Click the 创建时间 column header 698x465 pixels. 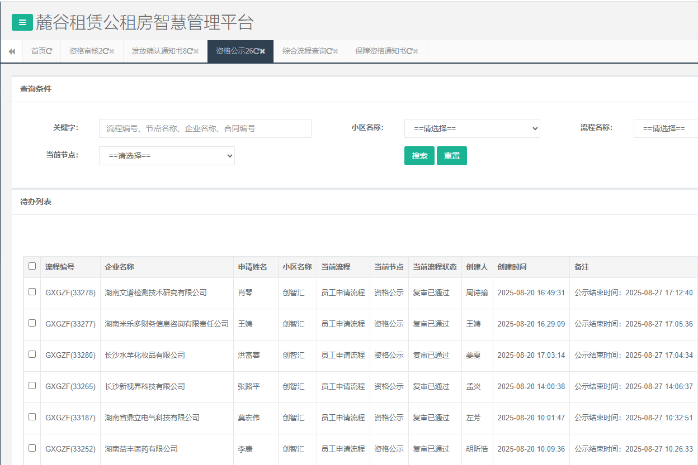tap(512, 267)
